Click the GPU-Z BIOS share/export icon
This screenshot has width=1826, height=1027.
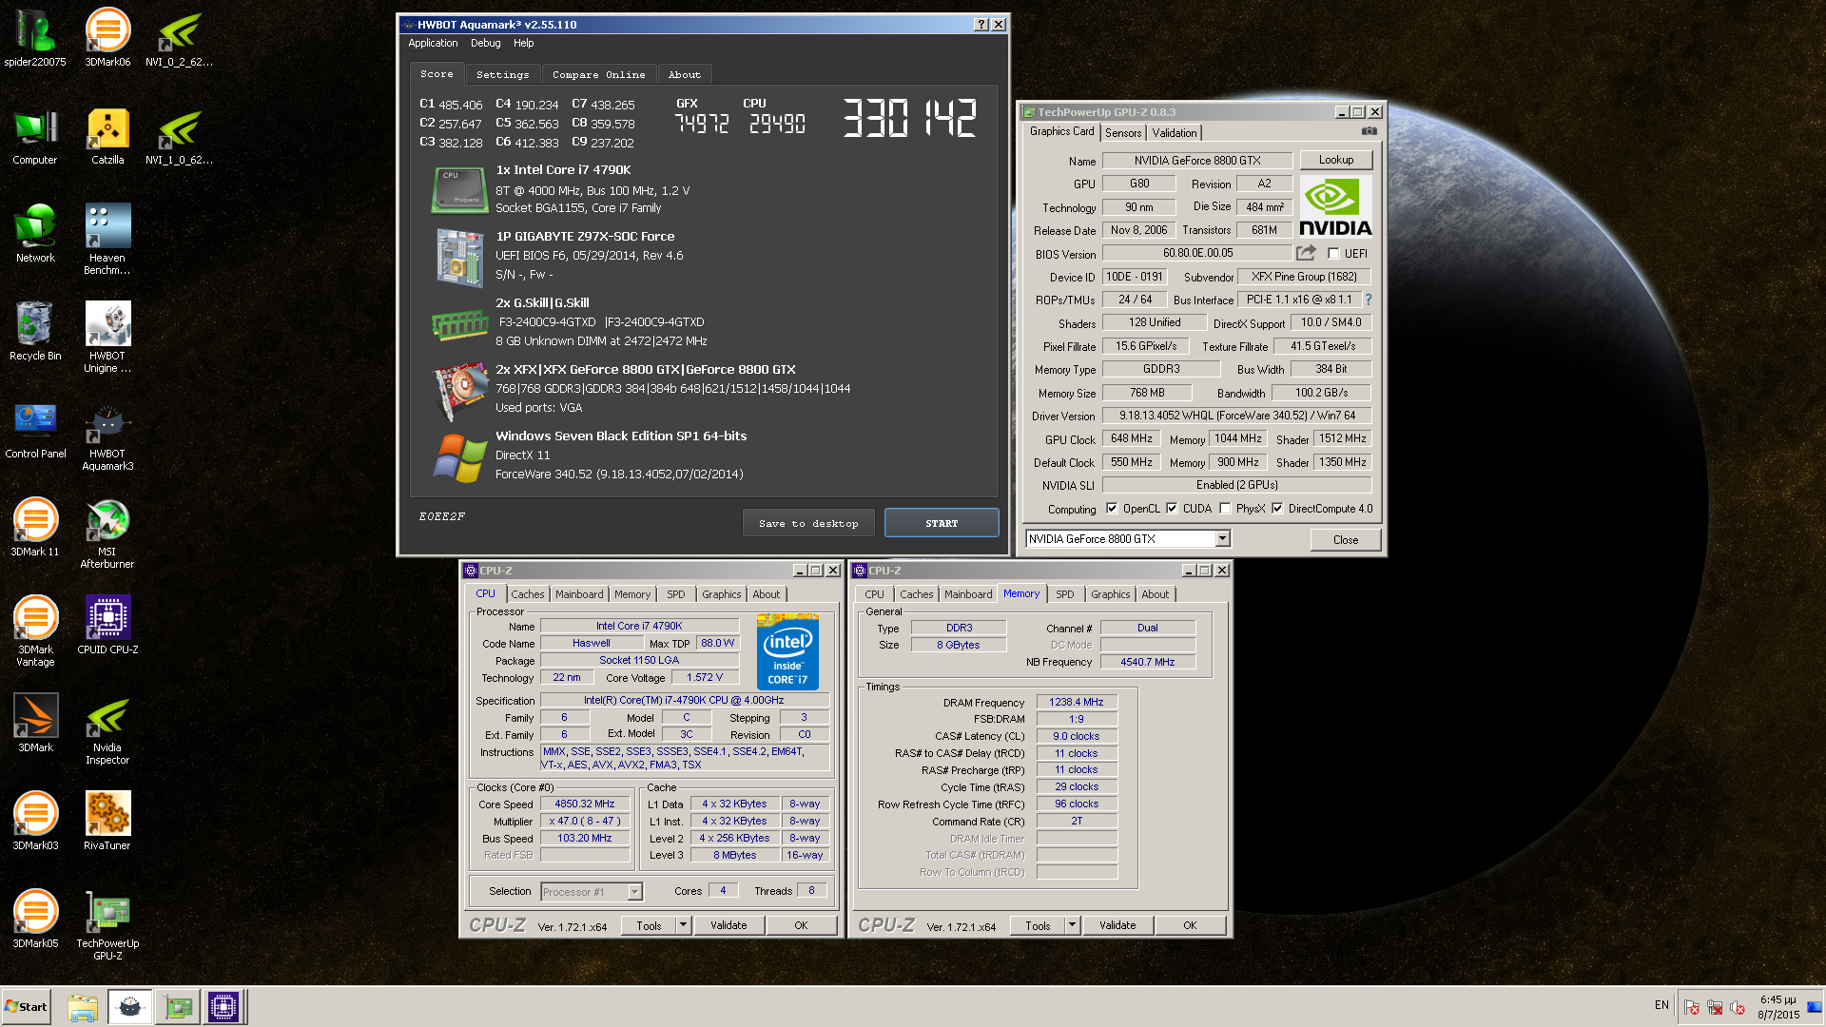point(1306,253)
